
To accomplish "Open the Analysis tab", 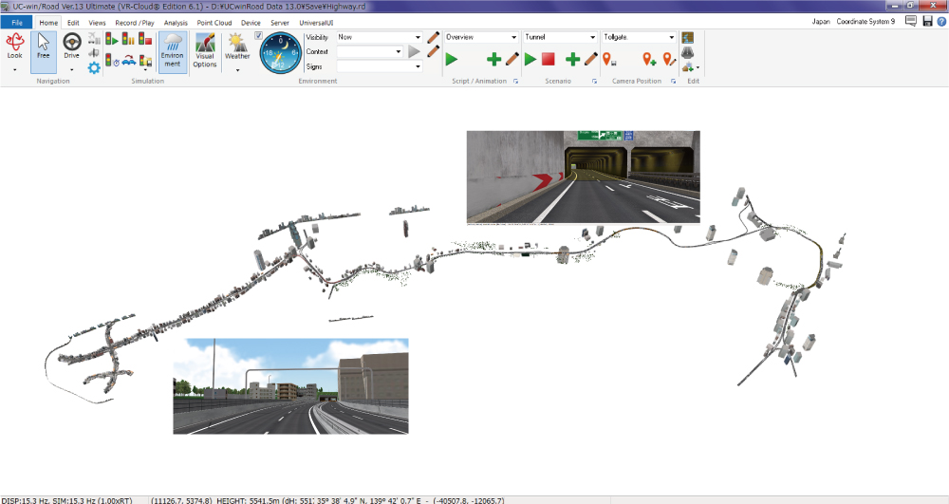I will (x=176, y=23).
